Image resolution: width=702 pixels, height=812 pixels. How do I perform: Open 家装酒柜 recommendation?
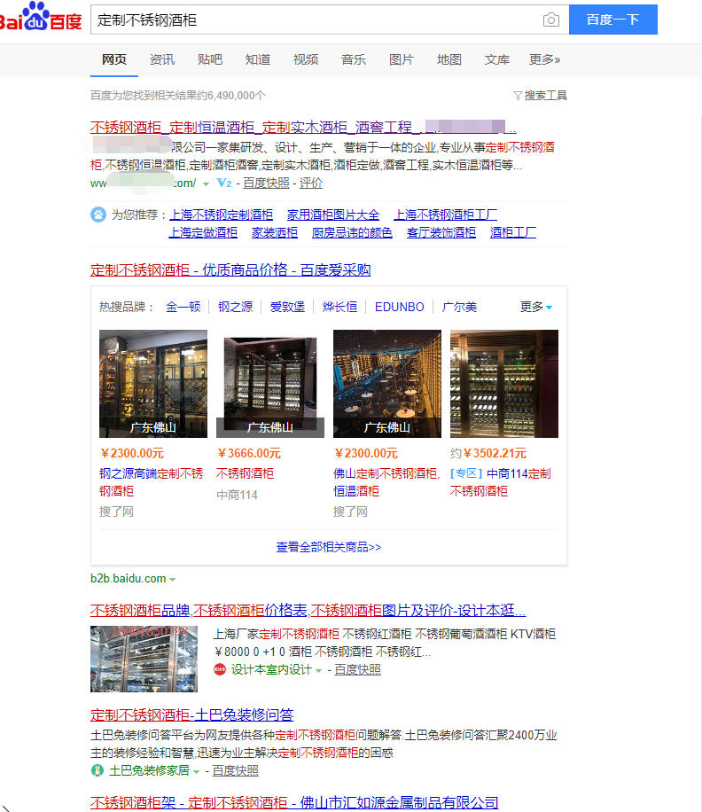(275, 232)
